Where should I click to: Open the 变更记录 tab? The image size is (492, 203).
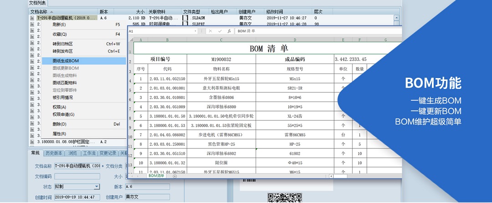108,153
